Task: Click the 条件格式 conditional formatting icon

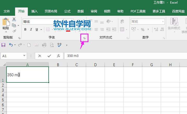Action: 174,22
